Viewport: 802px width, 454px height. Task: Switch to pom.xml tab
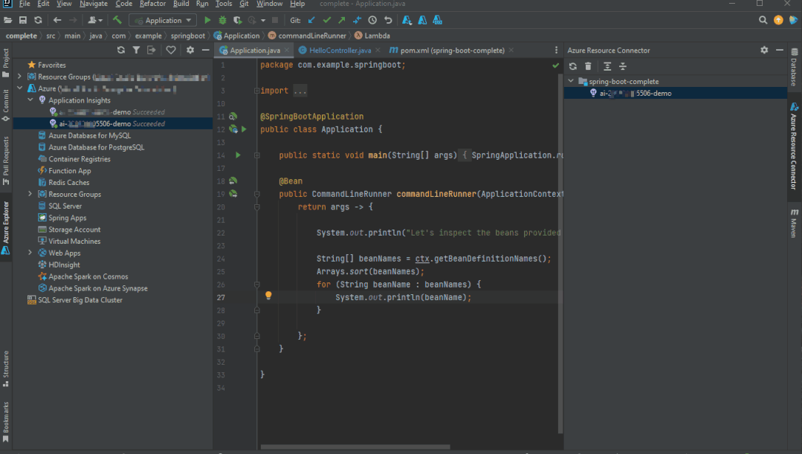pyautogui.click(x=452, y=50)
